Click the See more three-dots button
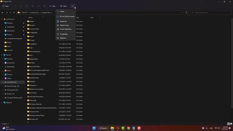Viewport: 233px width, 131px height. click(x=73, y=6)
